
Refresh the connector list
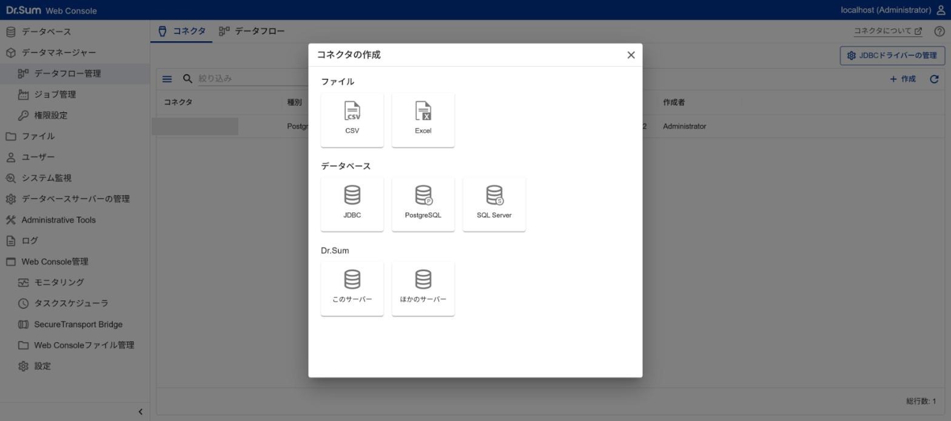934,79
